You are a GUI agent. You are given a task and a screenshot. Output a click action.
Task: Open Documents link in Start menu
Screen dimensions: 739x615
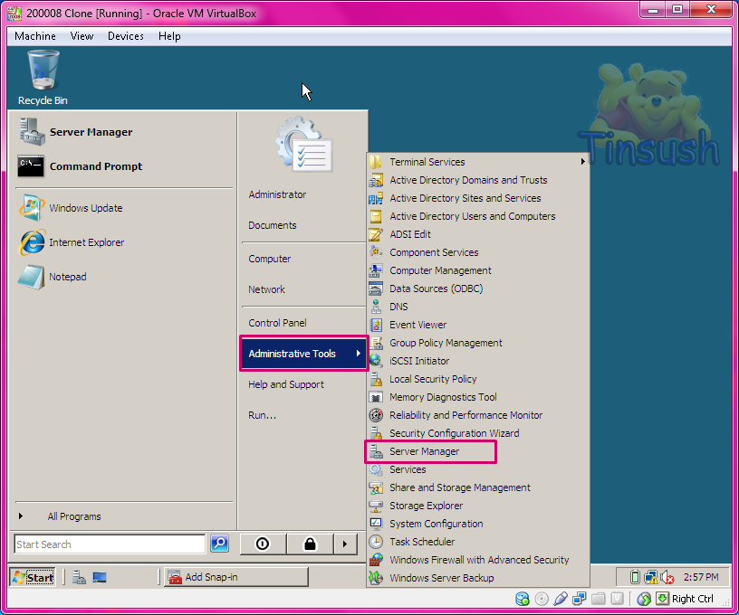point(273,225)
